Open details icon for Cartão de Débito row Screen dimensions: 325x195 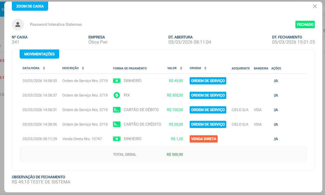pyautogui.click(x=276, y=110)
